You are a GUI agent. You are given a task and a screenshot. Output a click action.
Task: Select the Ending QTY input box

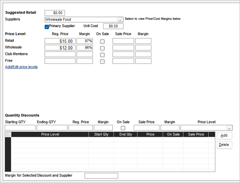click(x=52, y=128)
